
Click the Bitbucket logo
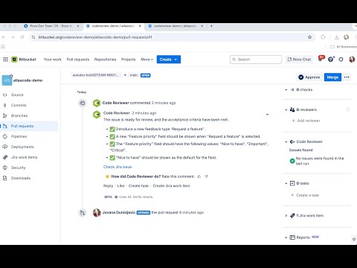coord(24,60)
